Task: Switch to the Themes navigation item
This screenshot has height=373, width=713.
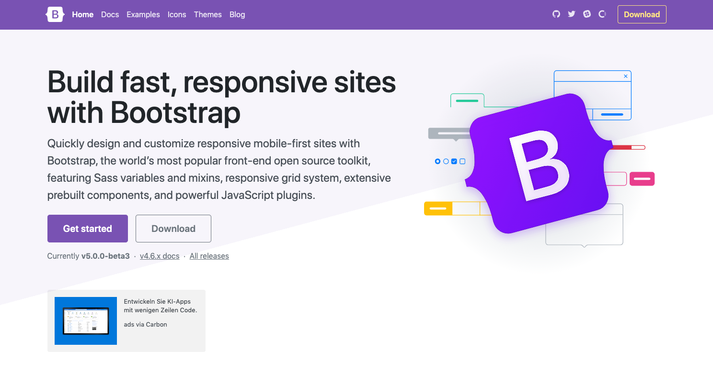Action: (x=207, y=14)
